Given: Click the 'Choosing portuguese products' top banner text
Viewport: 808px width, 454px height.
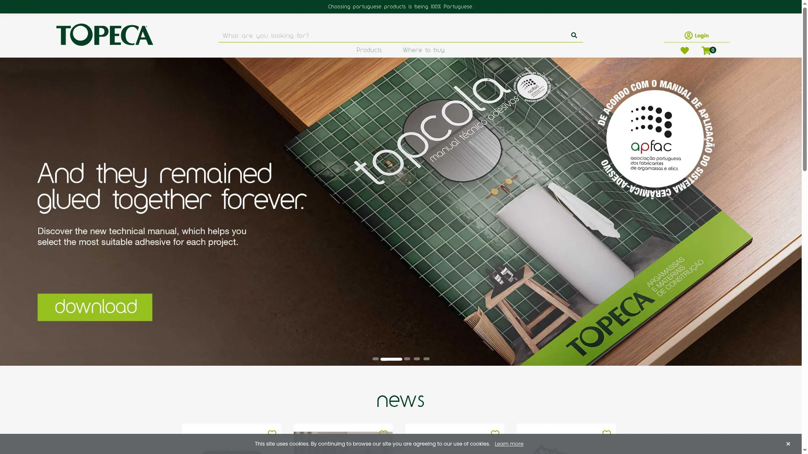Looking at the screenshot, I should (x=401, y=7).
